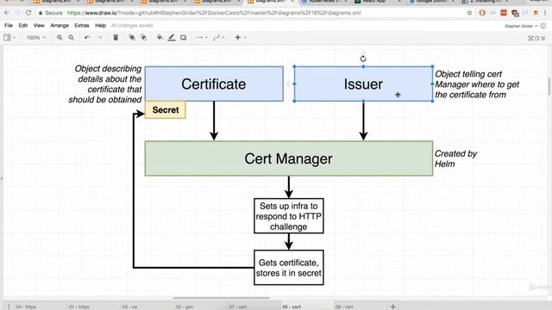Click the redo arrow icon
This screenshot has height=310, width=552.
pos(99,38)
